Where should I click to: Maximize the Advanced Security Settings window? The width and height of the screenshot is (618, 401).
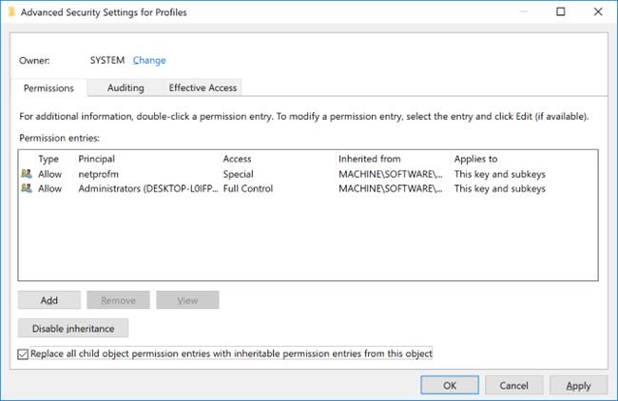coord(560,11)
